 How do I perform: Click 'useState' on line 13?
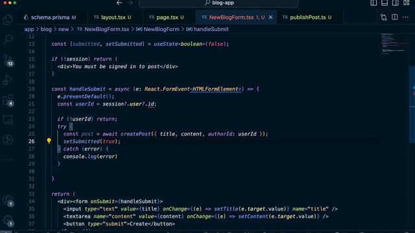pyautogui.click(x=166, y=44)
